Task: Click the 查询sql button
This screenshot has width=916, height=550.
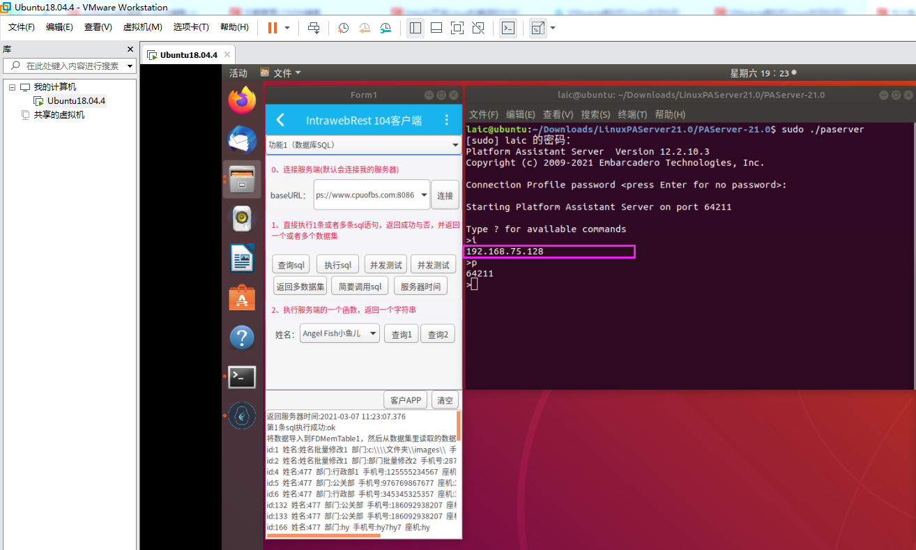Action: coord(291,265)
